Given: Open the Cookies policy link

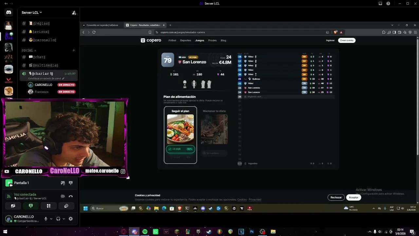Looking at the screenshot, I should (x=242, y=200).
